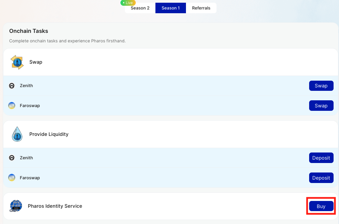Click the Pharos Identity Service title text

[x=55, y=206]
